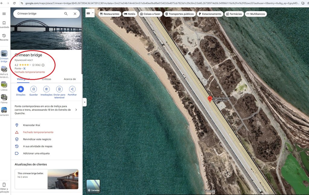Screen dimensions: 309x195
Task: Filter by Multibancos chip
Action: (x=256, y=14)
